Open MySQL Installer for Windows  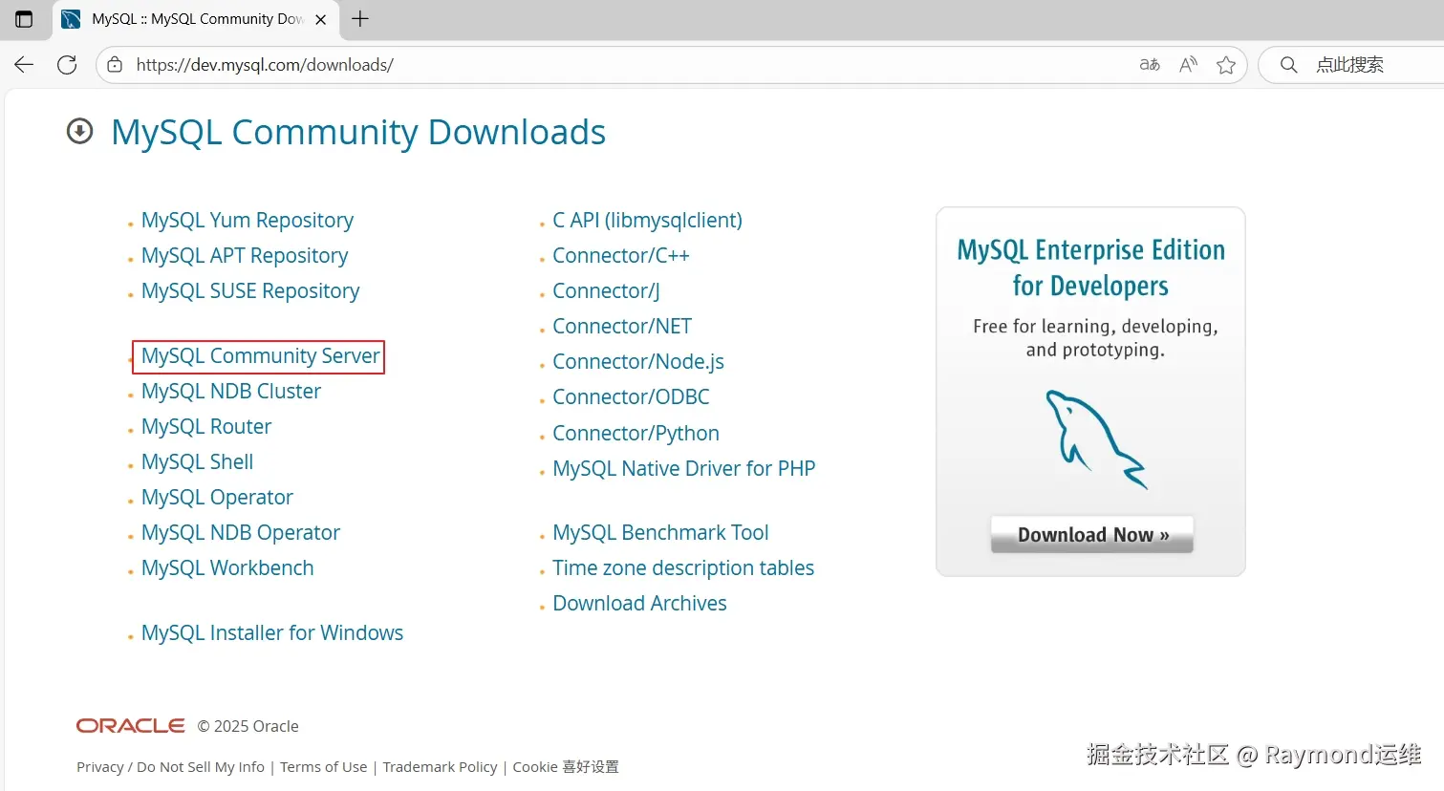point(272,632)
